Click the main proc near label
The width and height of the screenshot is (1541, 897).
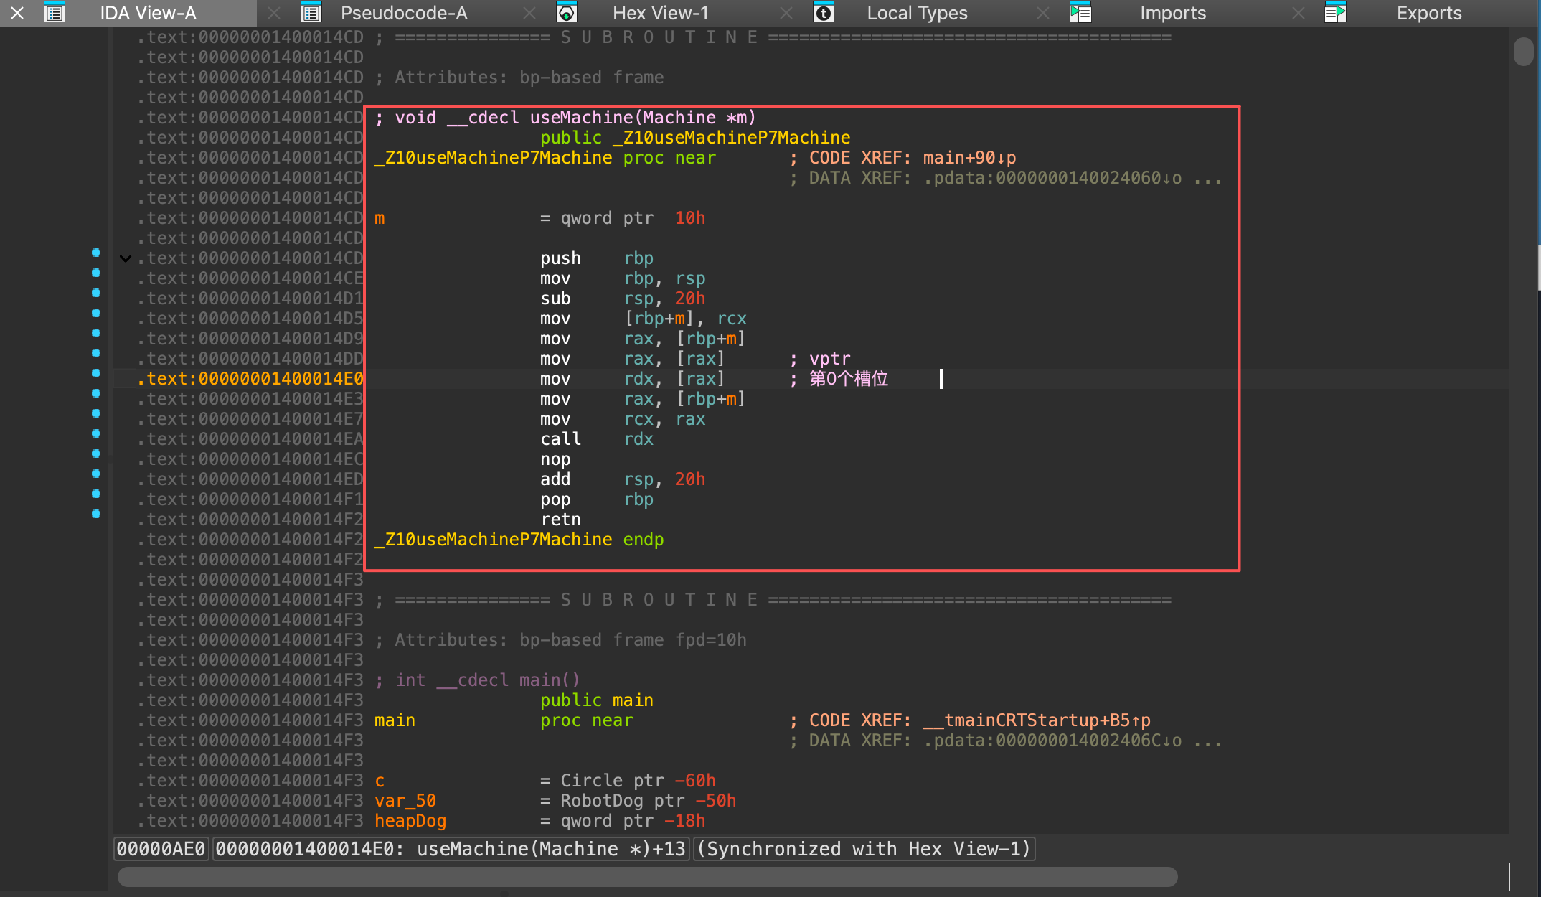coord(504,720)
